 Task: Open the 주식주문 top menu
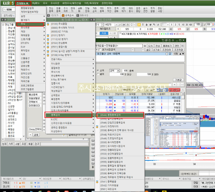(x=55, y=3)
